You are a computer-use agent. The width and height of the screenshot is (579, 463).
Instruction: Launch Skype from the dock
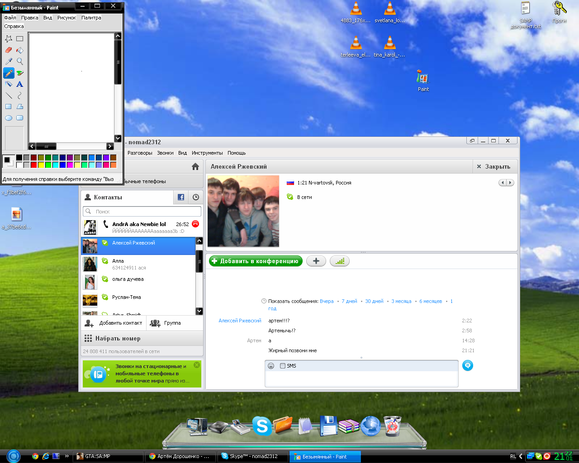[x=262, y=426]
